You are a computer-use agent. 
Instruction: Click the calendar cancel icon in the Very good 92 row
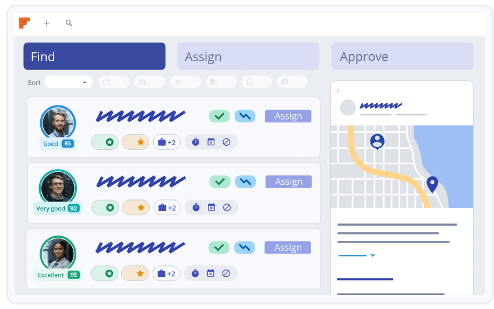pyautogui.click(x=211, y=207)
